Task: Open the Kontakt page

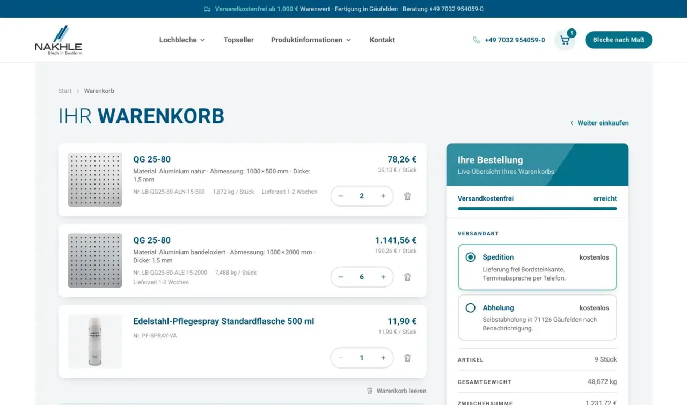Action: pos(382,40)
